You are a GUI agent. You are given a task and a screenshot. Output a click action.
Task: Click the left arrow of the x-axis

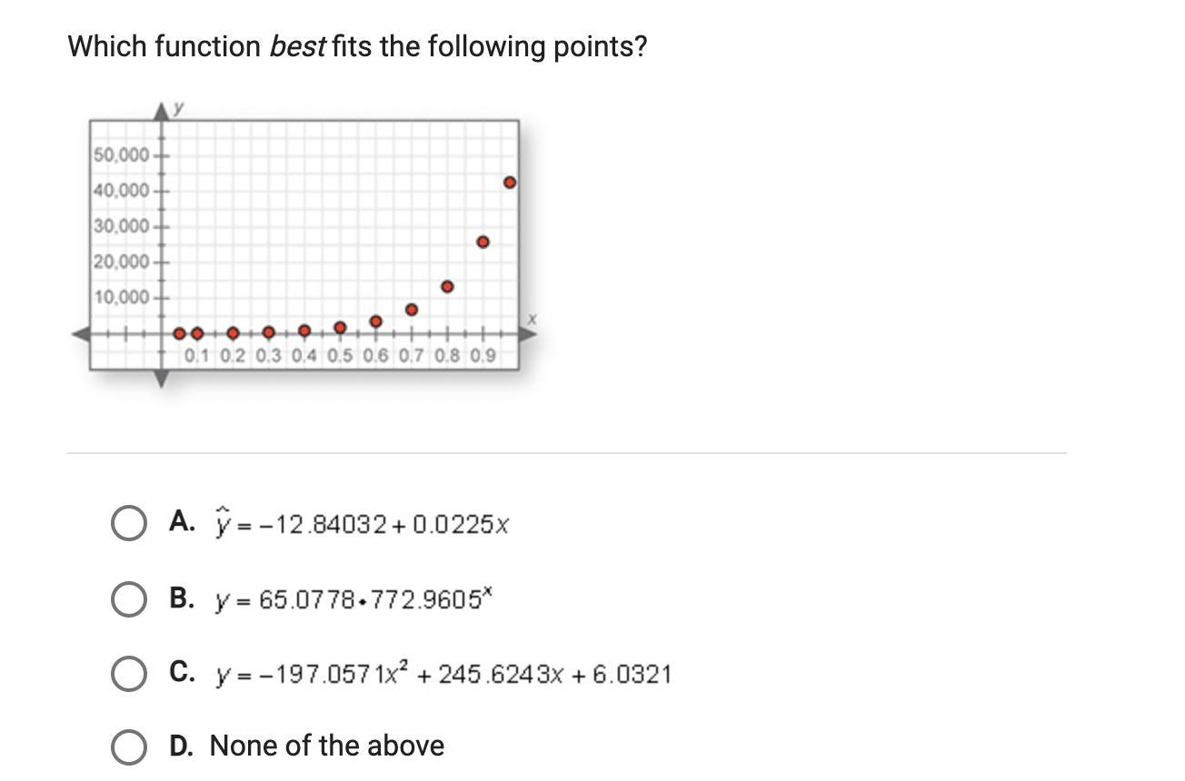(81, 334)
